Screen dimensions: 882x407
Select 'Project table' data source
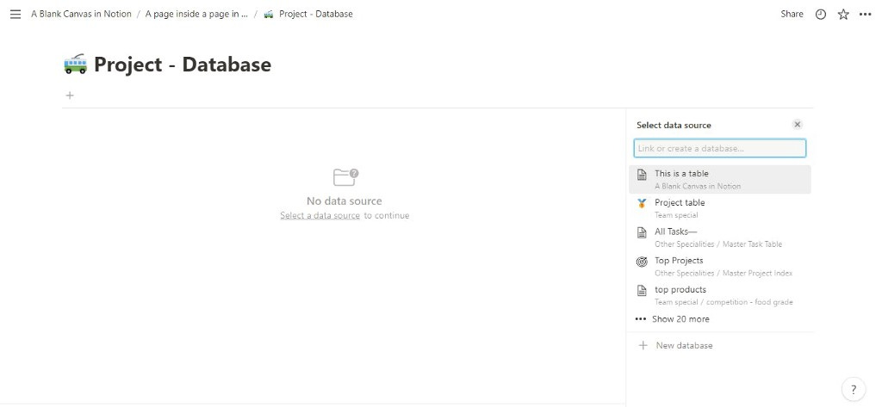tap(719, 208)
